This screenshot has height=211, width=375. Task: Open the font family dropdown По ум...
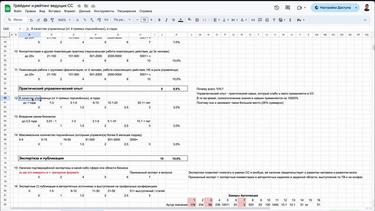(122, 20)
